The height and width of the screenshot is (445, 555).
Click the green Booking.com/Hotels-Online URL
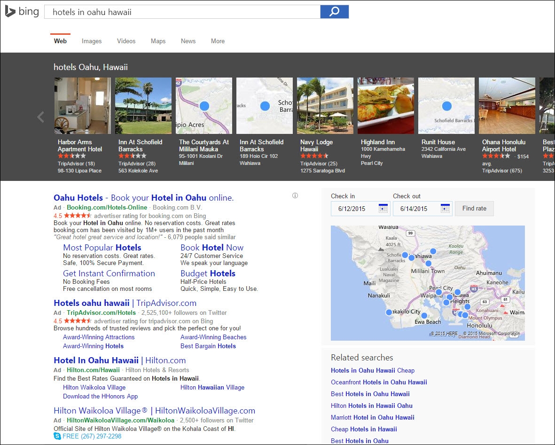tap(107, 207)
